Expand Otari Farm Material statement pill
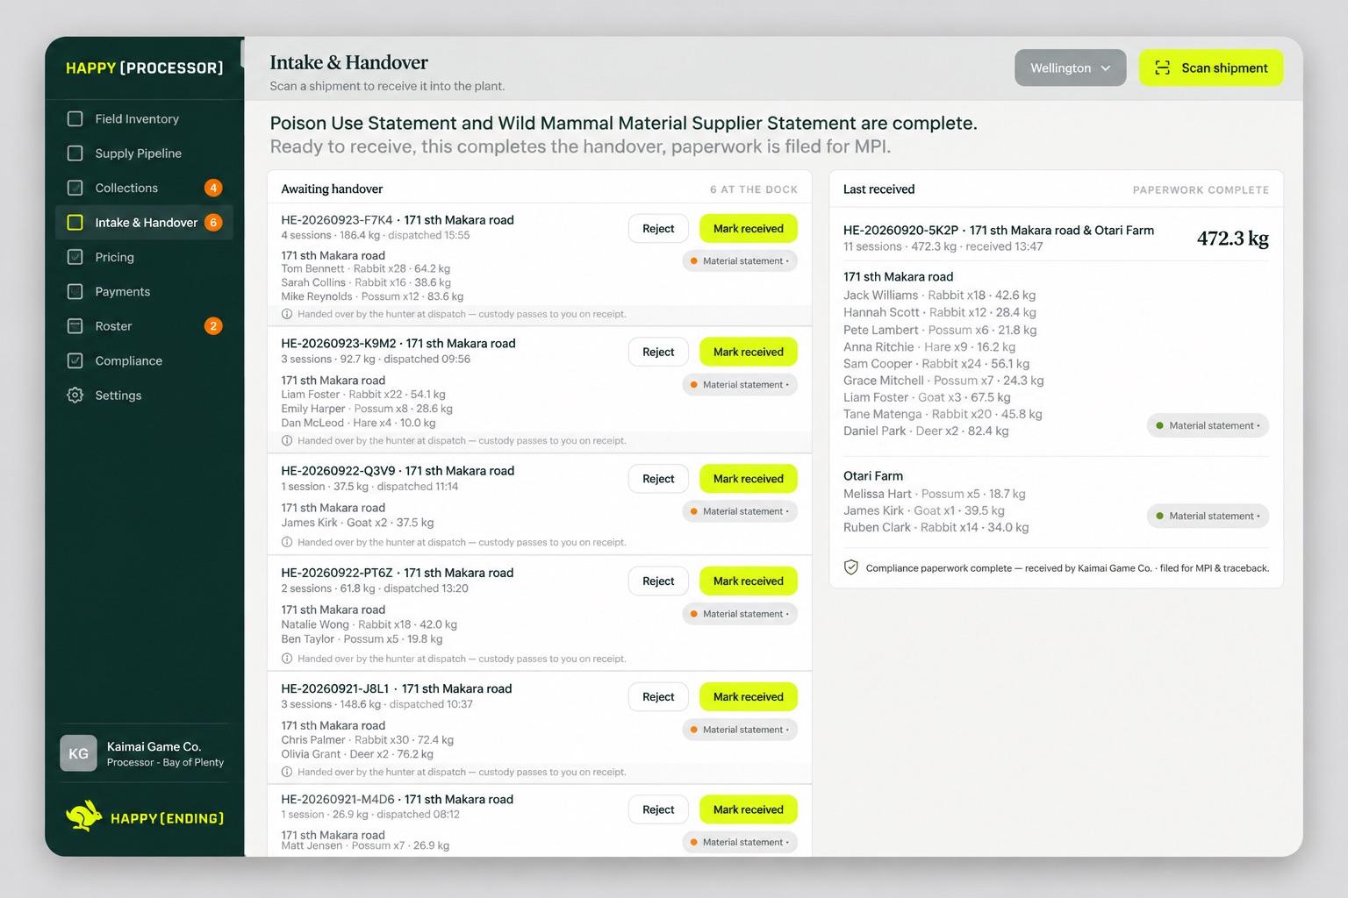 1208,516
